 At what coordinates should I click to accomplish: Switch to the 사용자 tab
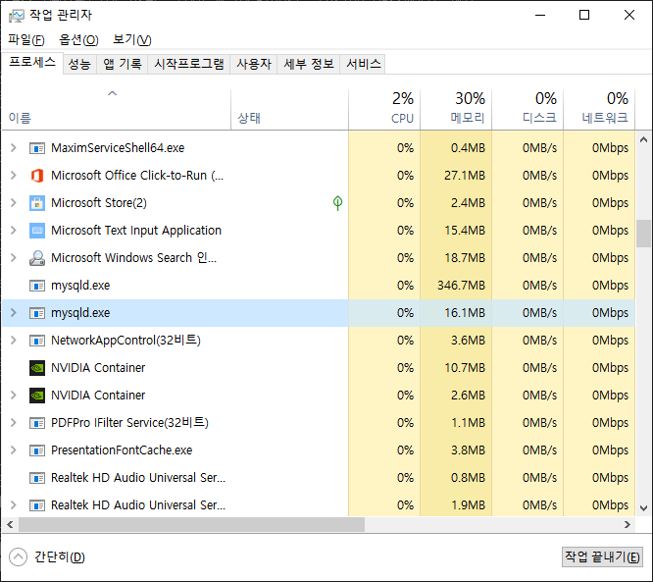(x=254, y=64)
